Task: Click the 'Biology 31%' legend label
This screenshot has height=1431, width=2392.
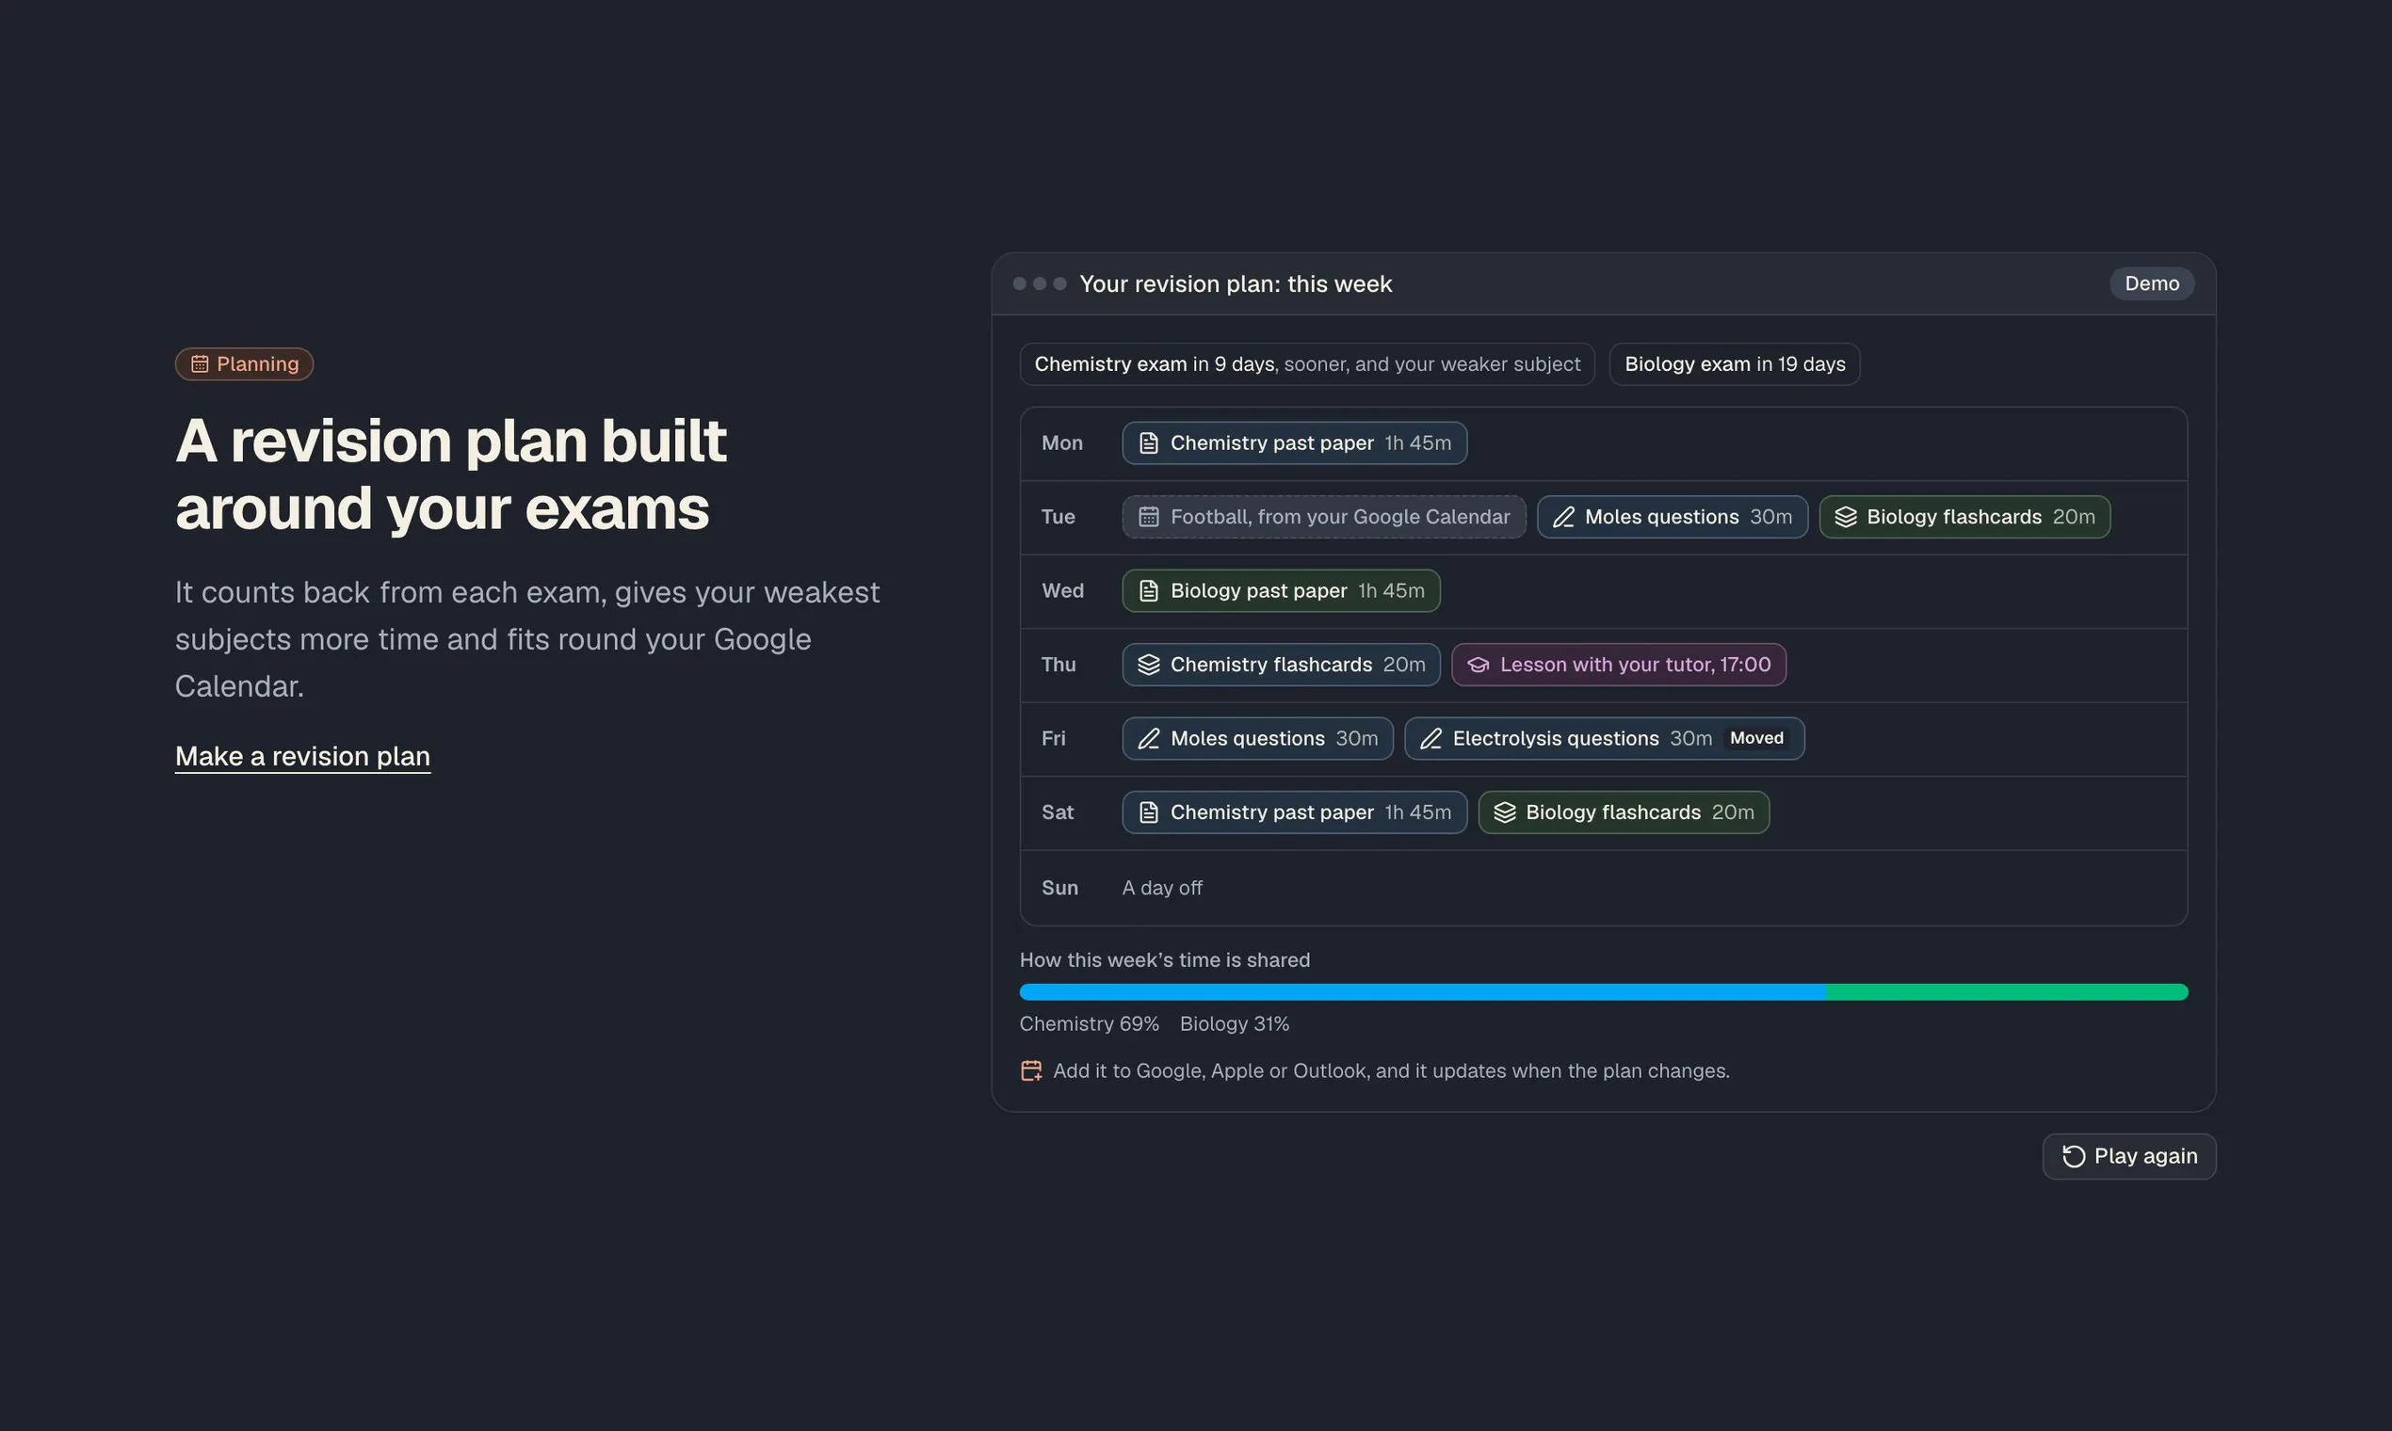Action: 1235,1024
